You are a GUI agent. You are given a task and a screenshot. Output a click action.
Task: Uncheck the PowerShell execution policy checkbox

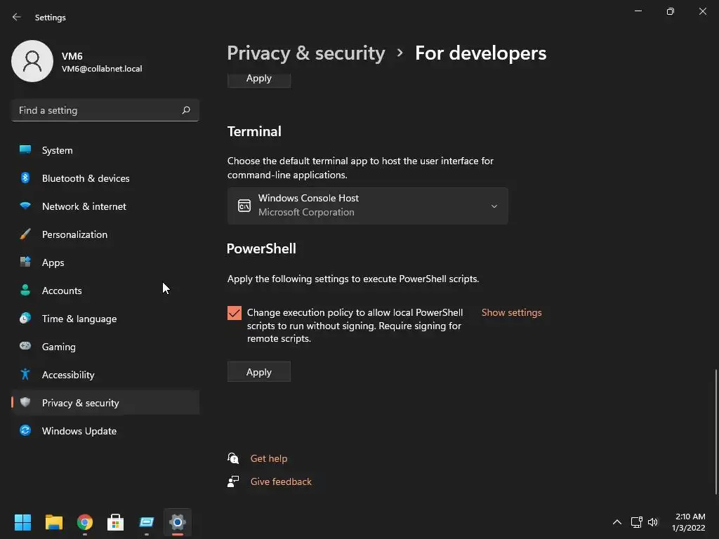pyautogui.click(x=235, y=313)
